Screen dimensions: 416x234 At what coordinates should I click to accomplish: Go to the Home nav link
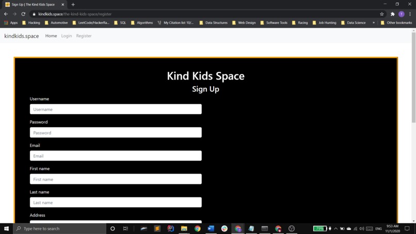[x=51, y=36]
